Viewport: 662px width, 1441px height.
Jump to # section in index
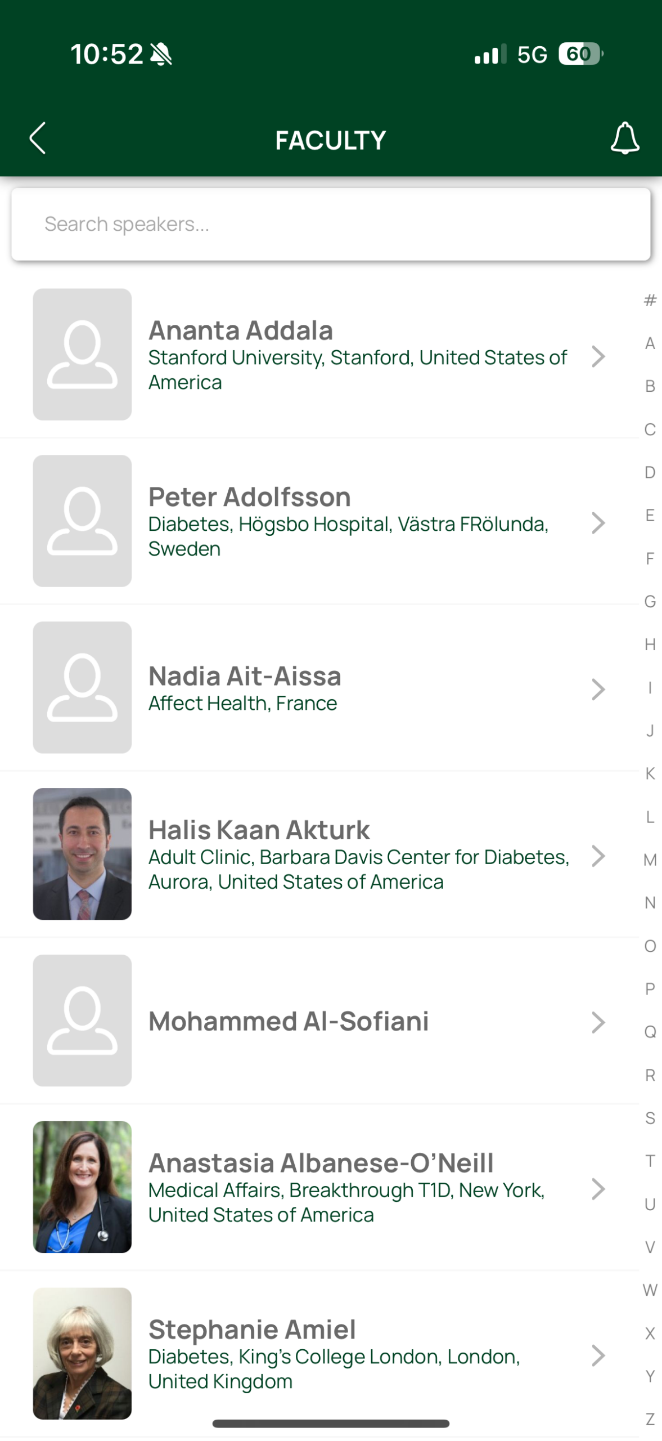pyautogui.click(x=650, y=300)
